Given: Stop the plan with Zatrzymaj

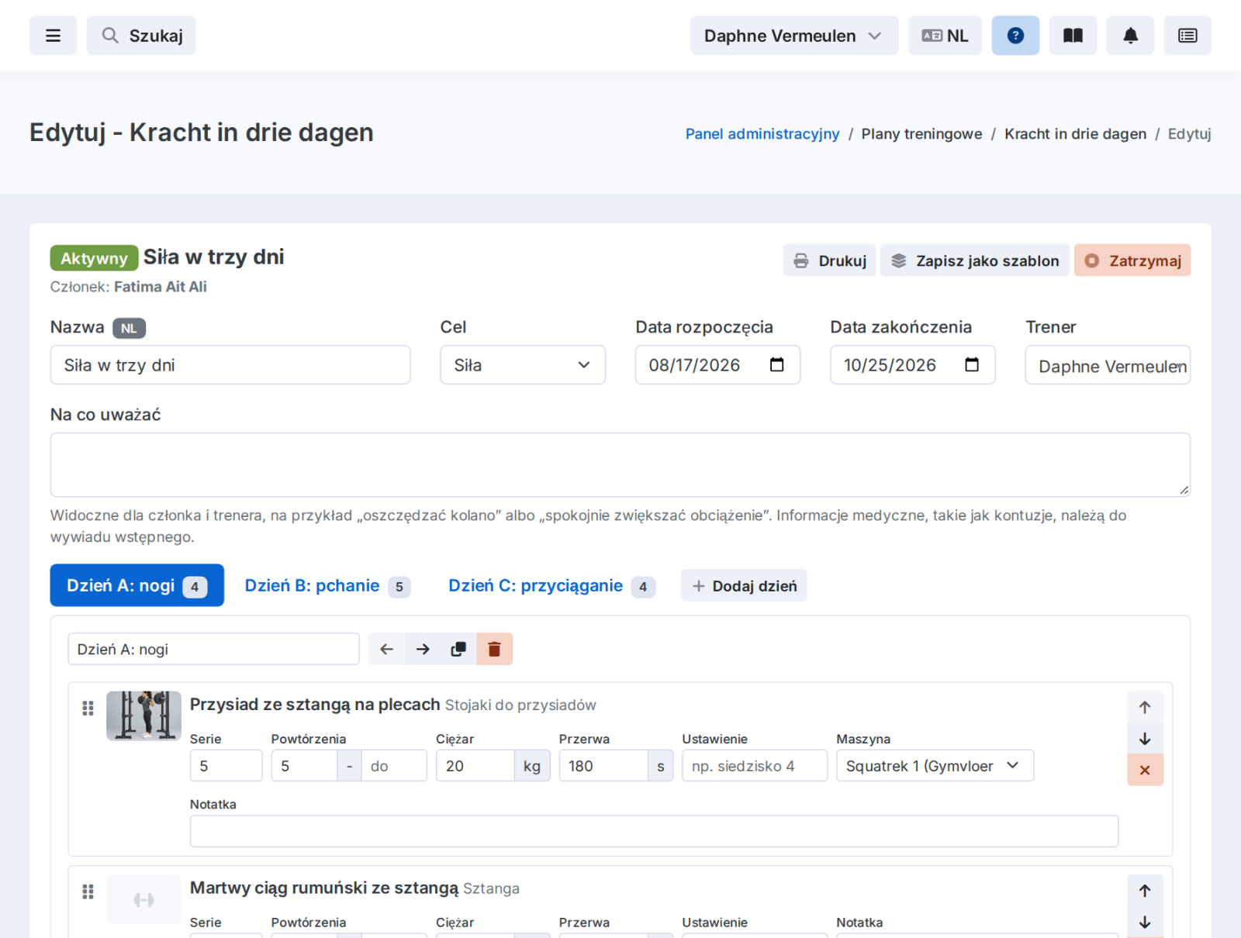Looking at the screenshot, I should point(1132,260).
